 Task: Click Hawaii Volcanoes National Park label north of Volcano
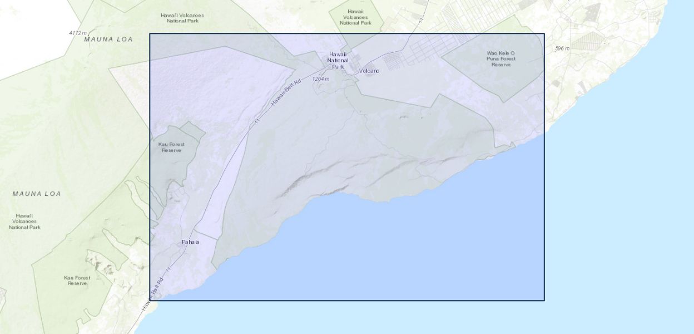355,17
